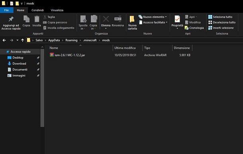This screenshot has height=154, width=243.
Task: Go forward with the right arrow
Action: click(12, 40)
